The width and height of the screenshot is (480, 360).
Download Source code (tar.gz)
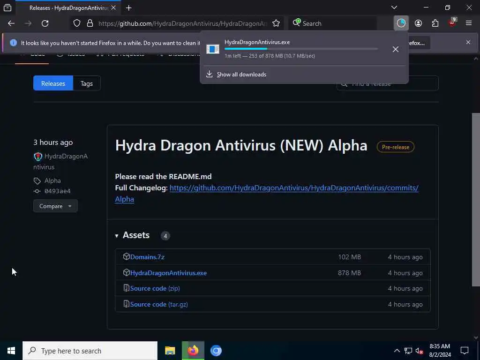(159, 304)
